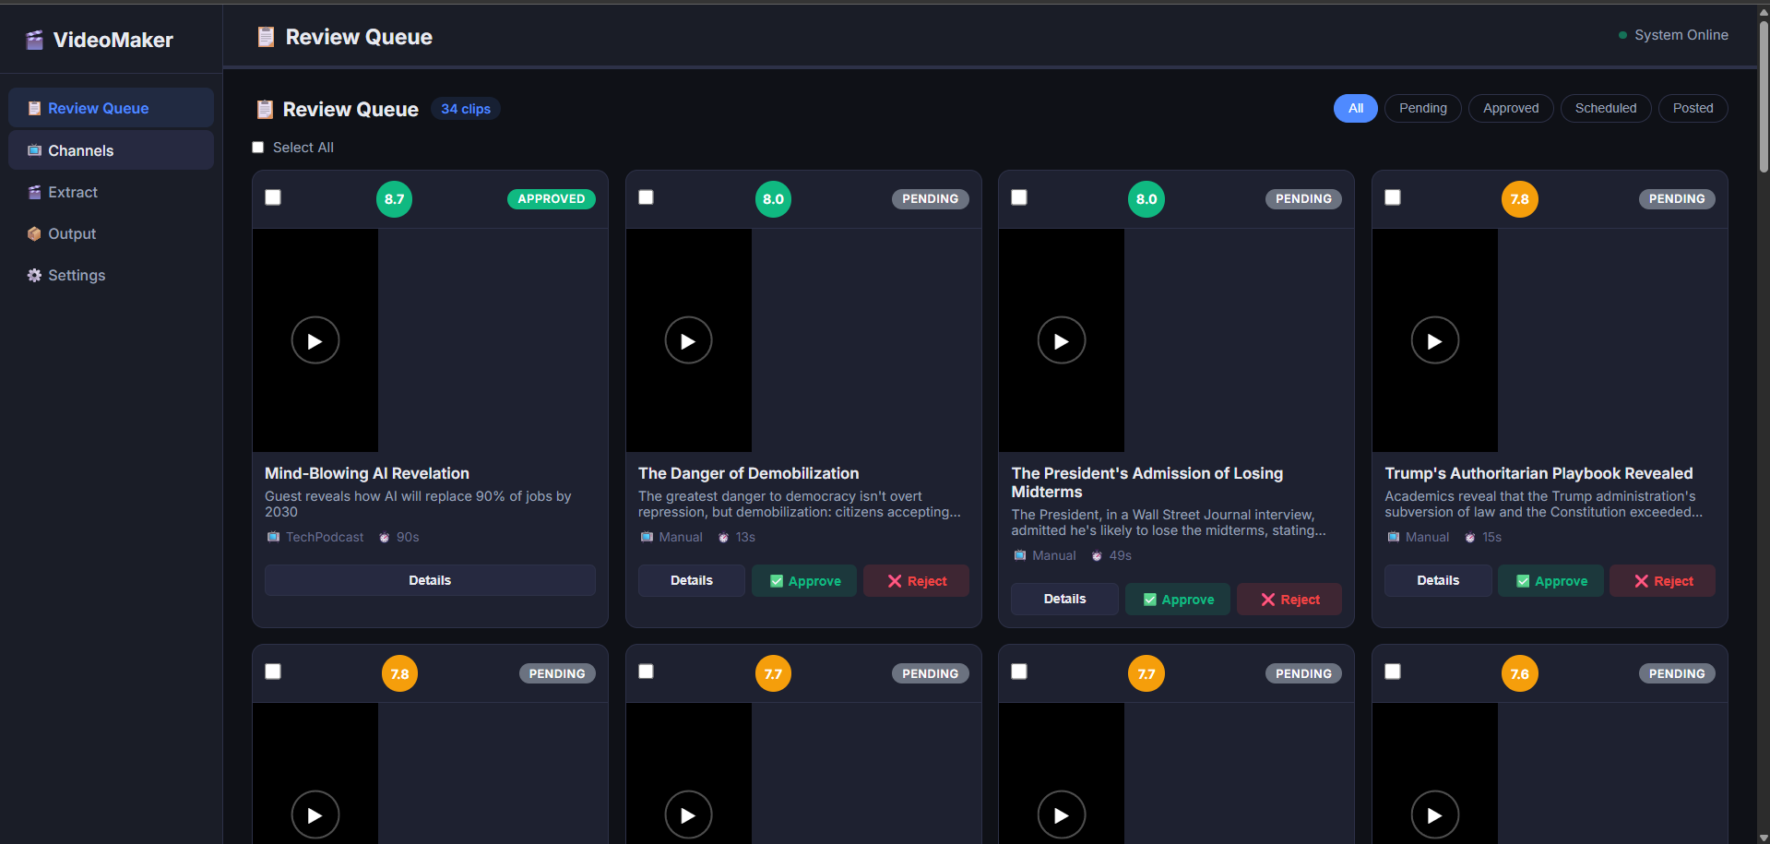1770x844 pixels.
Task: Click the System Online status indicator
Action: pos(1672,35)
